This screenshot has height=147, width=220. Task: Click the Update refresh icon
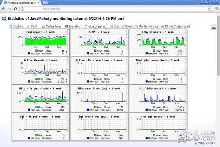pyautogui.click(x=11, y=26)
